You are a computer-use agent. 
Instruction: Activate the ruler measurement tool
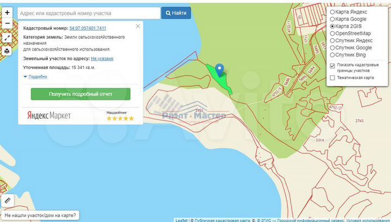click(x=8, y=200)
